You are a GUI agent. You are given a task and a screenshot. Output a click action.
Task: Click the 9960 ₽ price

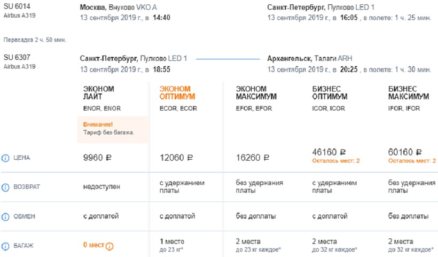99,158
